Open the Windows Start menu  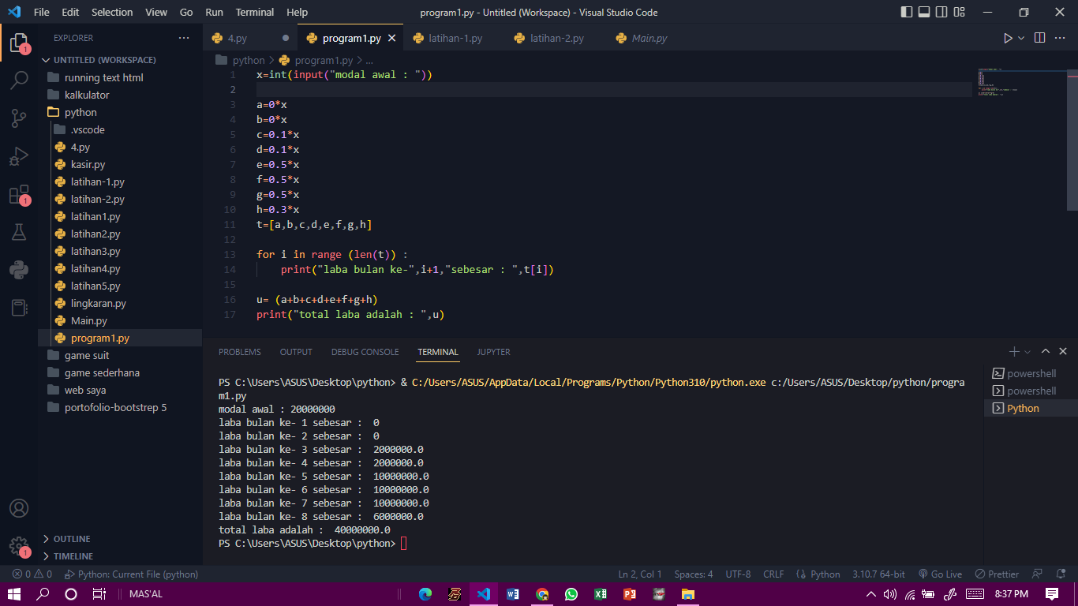(14, 593)
